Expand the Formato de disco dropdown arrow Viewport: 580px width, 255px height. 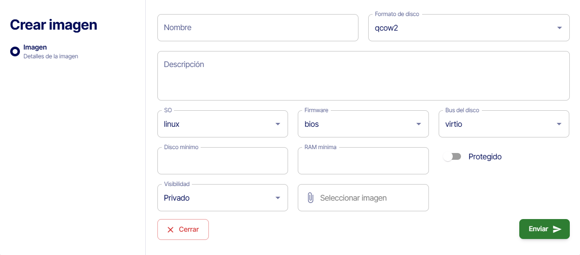coord(560,28)
